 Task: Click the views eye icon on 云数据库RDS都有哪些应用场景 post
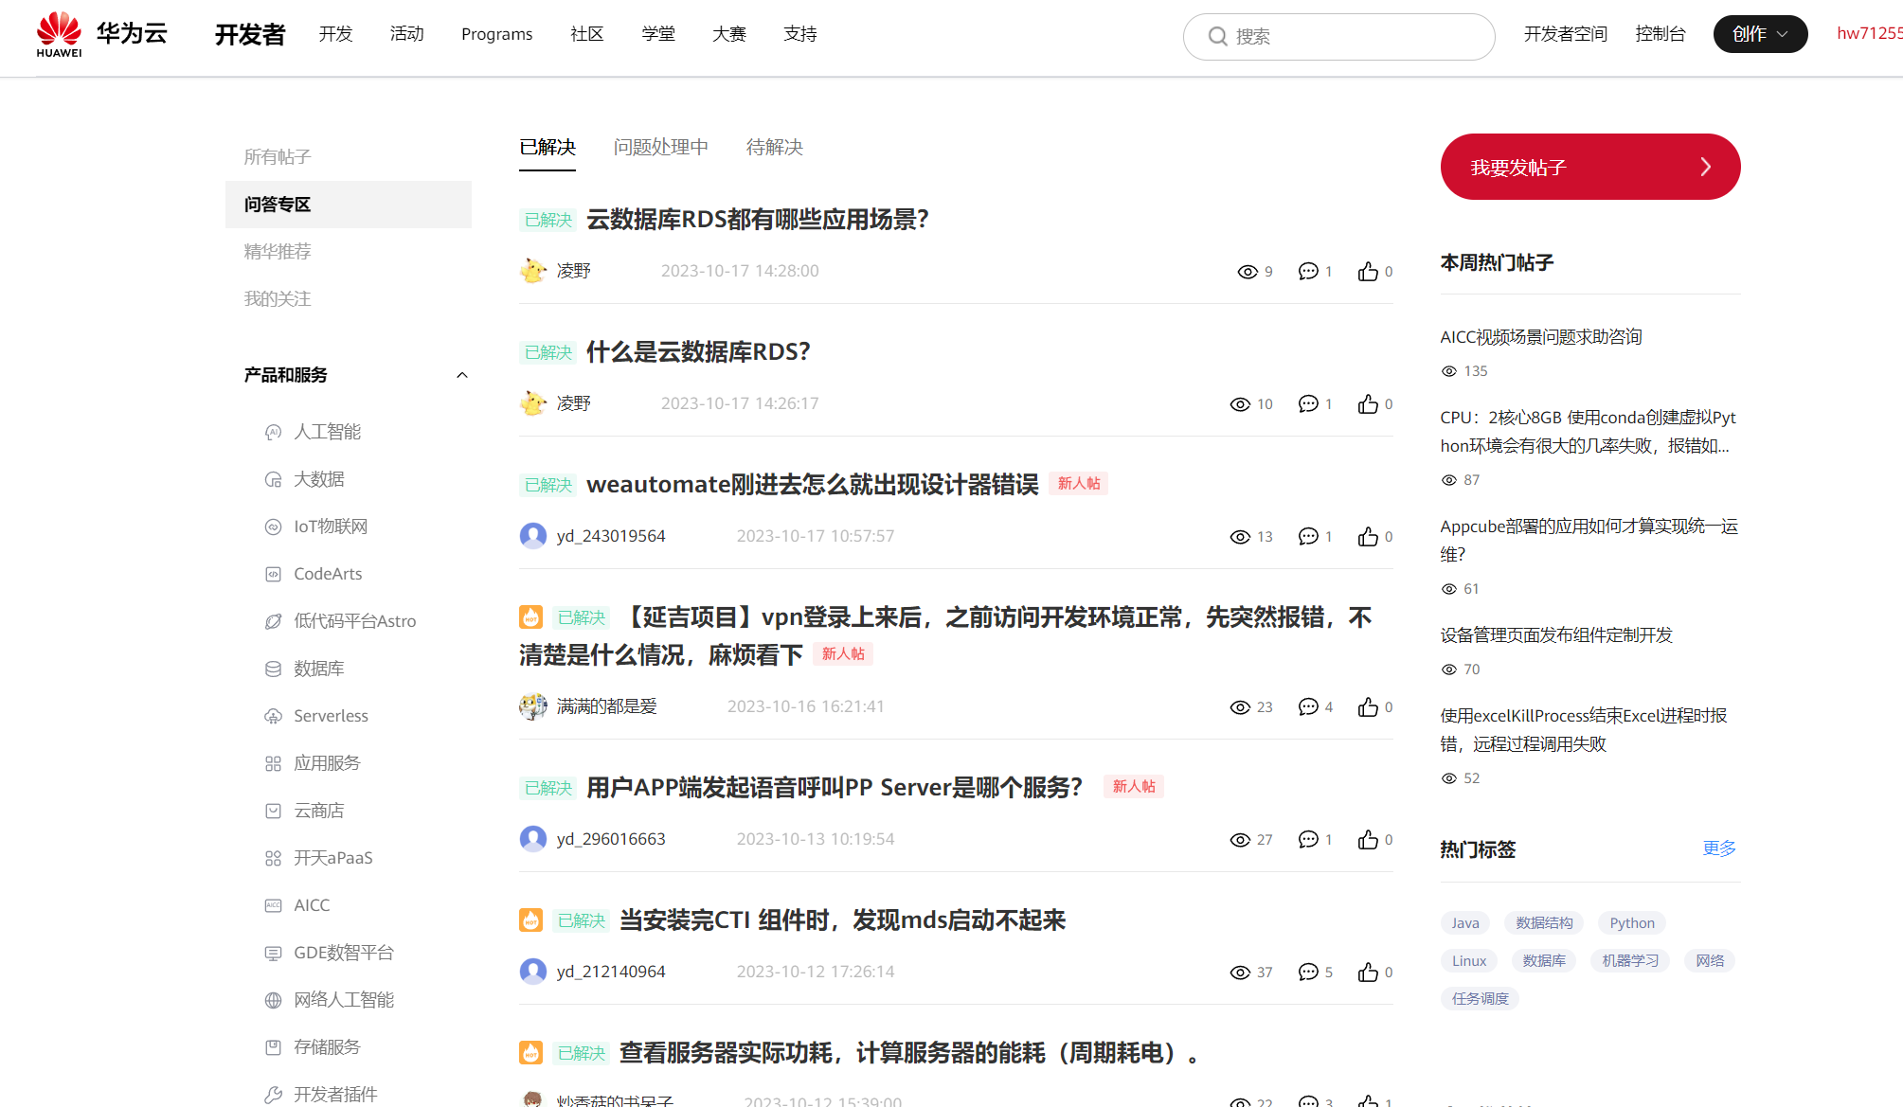(1248, 272)
